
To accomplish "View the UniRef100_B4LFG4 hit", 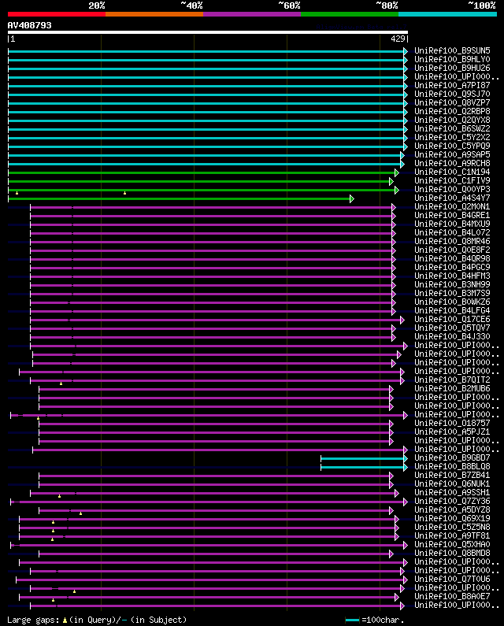I will pos(452,310).
